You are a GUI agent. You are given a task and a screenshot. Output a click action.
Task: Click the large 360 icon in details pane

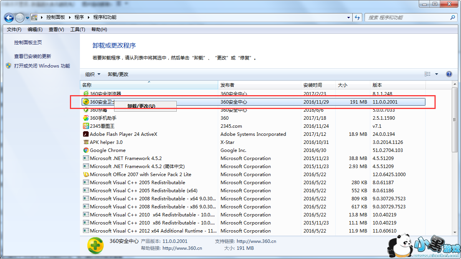pyautogui.click(x=95, y=246)
